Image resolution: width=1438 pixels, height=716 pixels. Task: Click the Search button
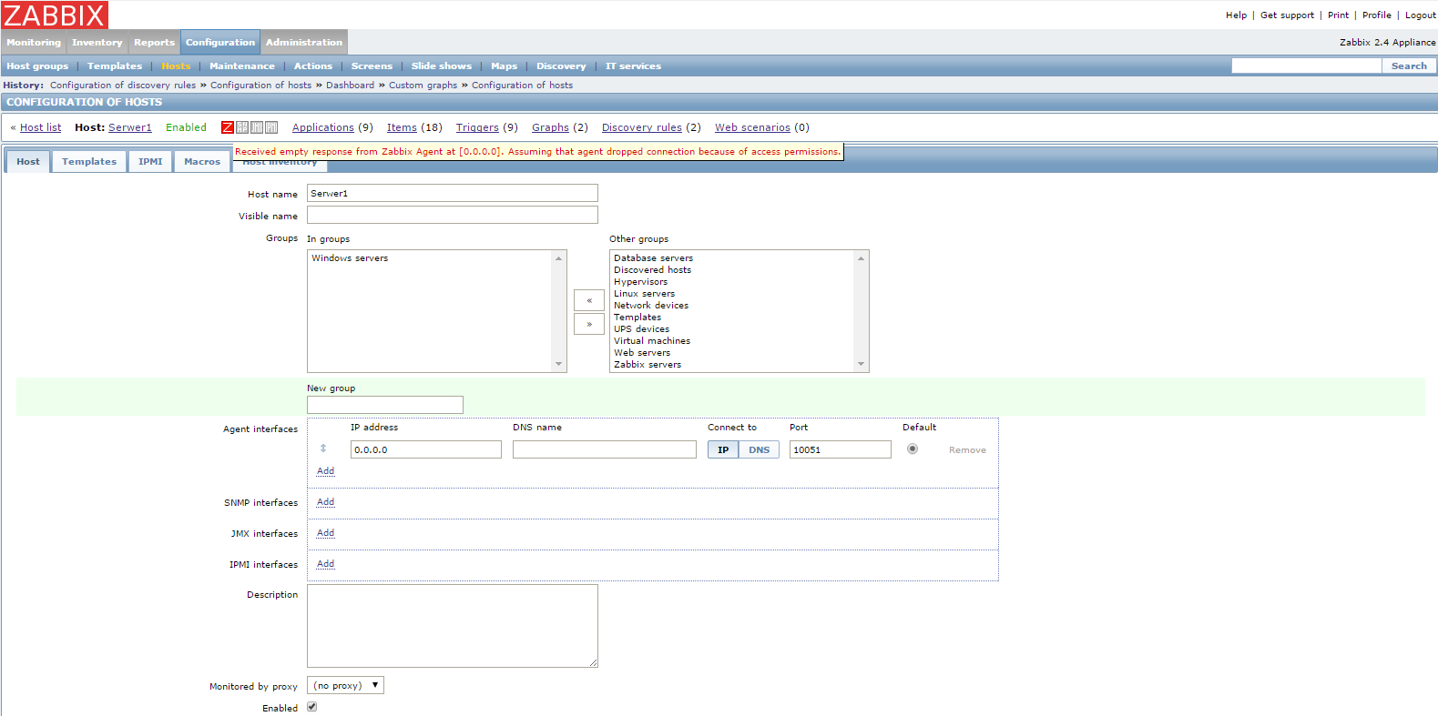click(x=1409, y=66)
